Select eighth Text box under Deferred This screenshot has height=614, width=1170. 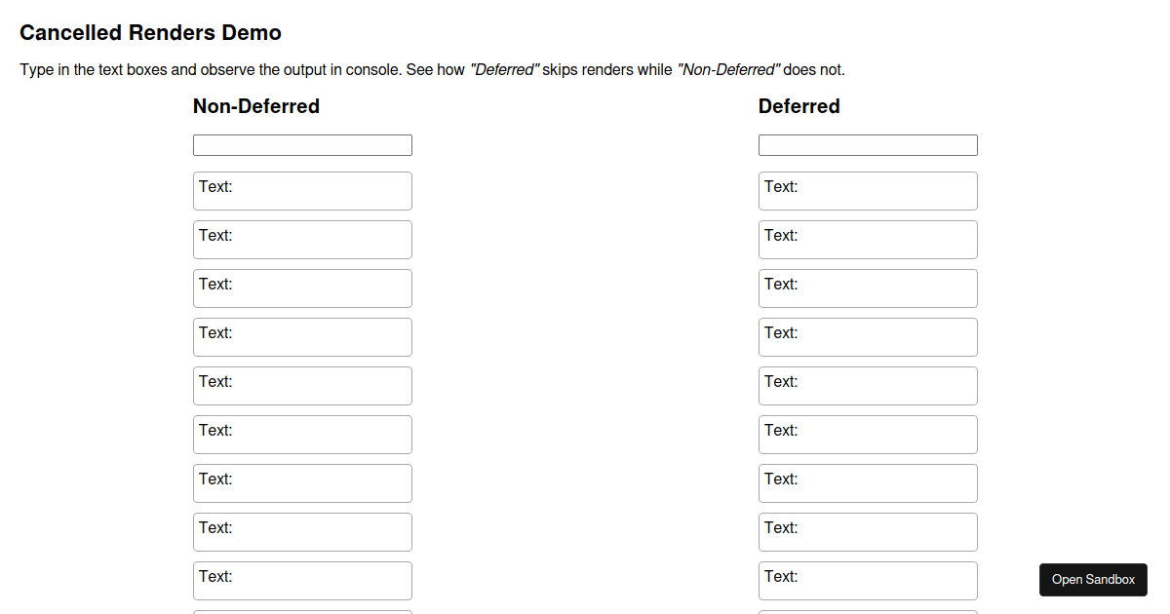868,532
